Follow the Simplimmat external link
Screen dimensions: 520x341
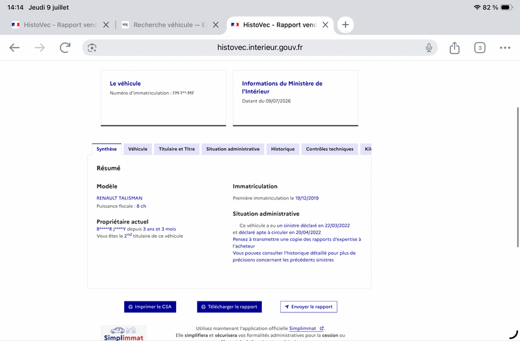pos(306,329)
